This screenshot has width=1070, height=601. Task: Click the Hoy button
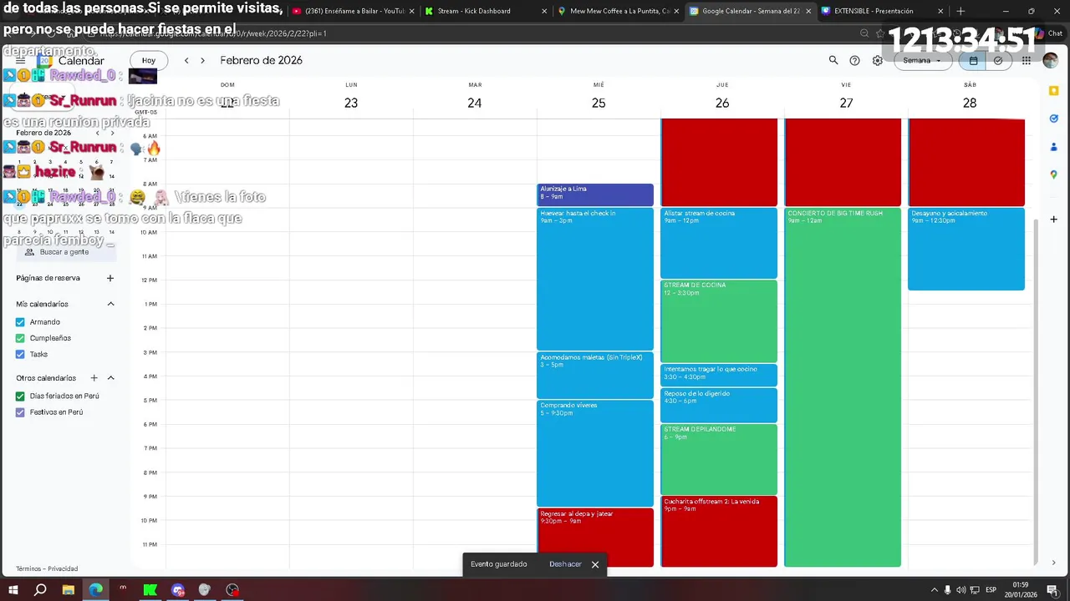[x=148, y=60]
